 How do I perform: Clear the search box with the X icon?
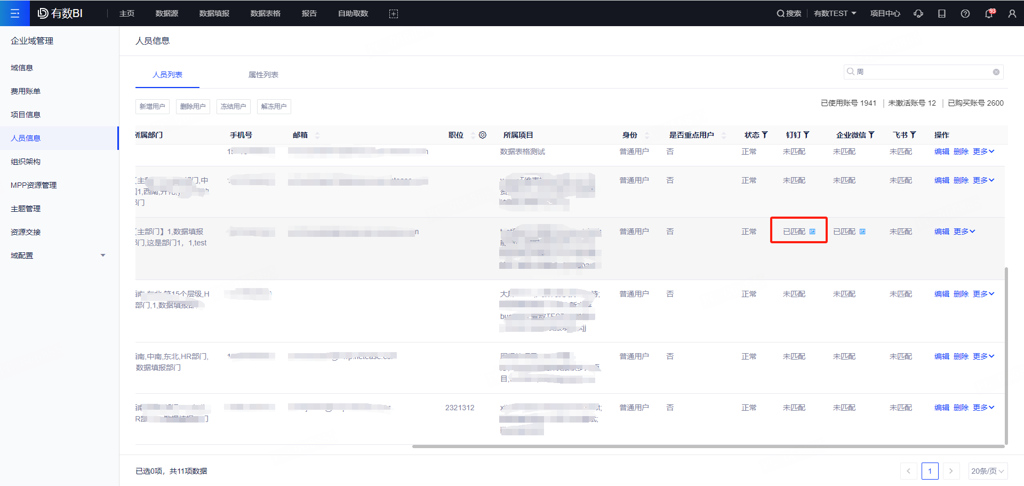[x=996, y=72]
